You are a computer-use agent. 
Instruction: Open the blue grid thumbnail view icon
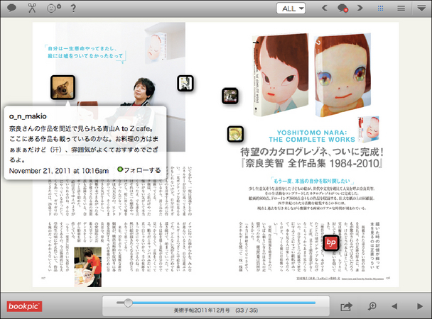point(380,9)
